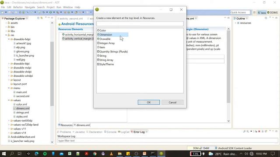Expand the drawable-mdpi folder
The image size is (280, 157).
click(x=9, y=68)
